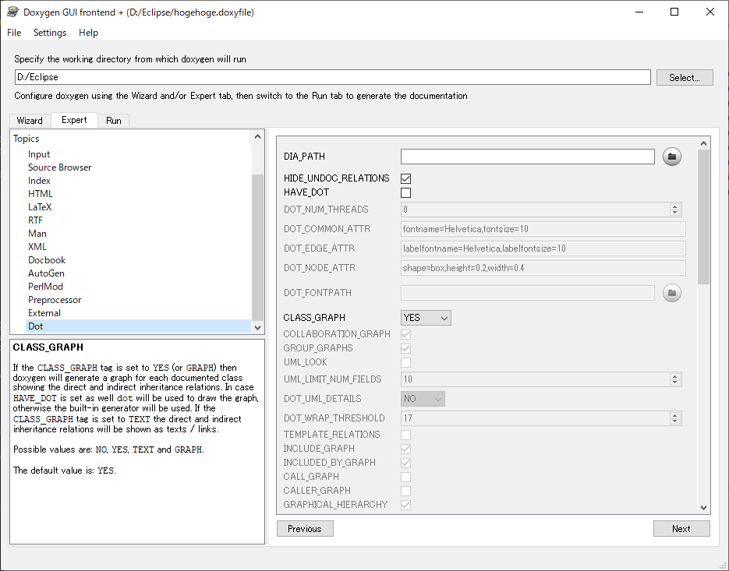
Task: Click the settings panel scrollbar thumb
Action: click(x=703, y=217)
